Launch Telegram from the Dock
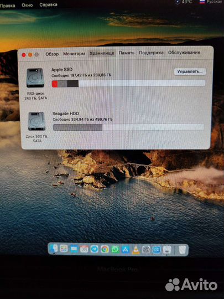 point(94,249)
